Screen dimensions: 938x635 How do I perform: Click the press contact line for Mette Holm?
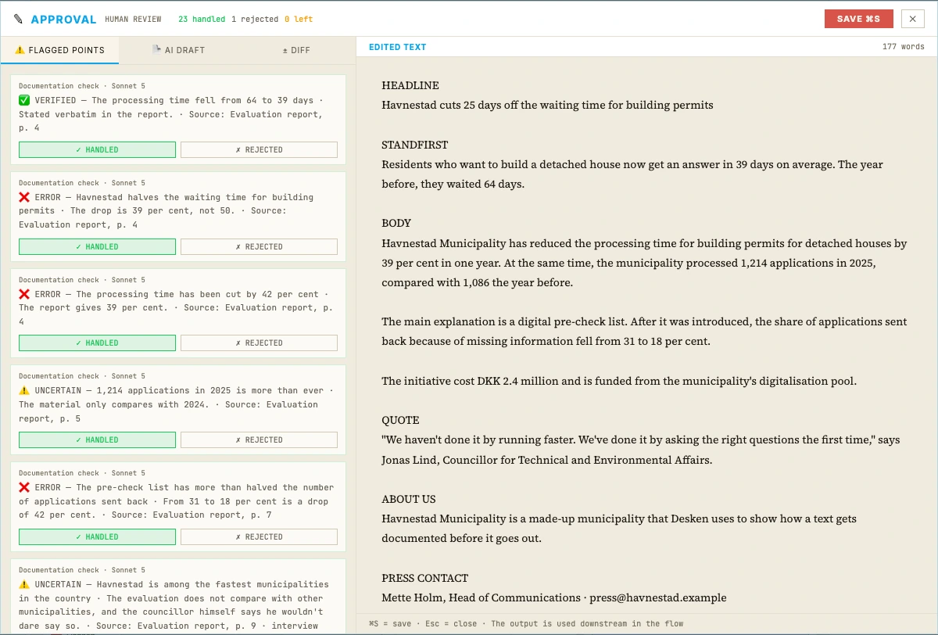pyautogui.click(x=554, y=597)
